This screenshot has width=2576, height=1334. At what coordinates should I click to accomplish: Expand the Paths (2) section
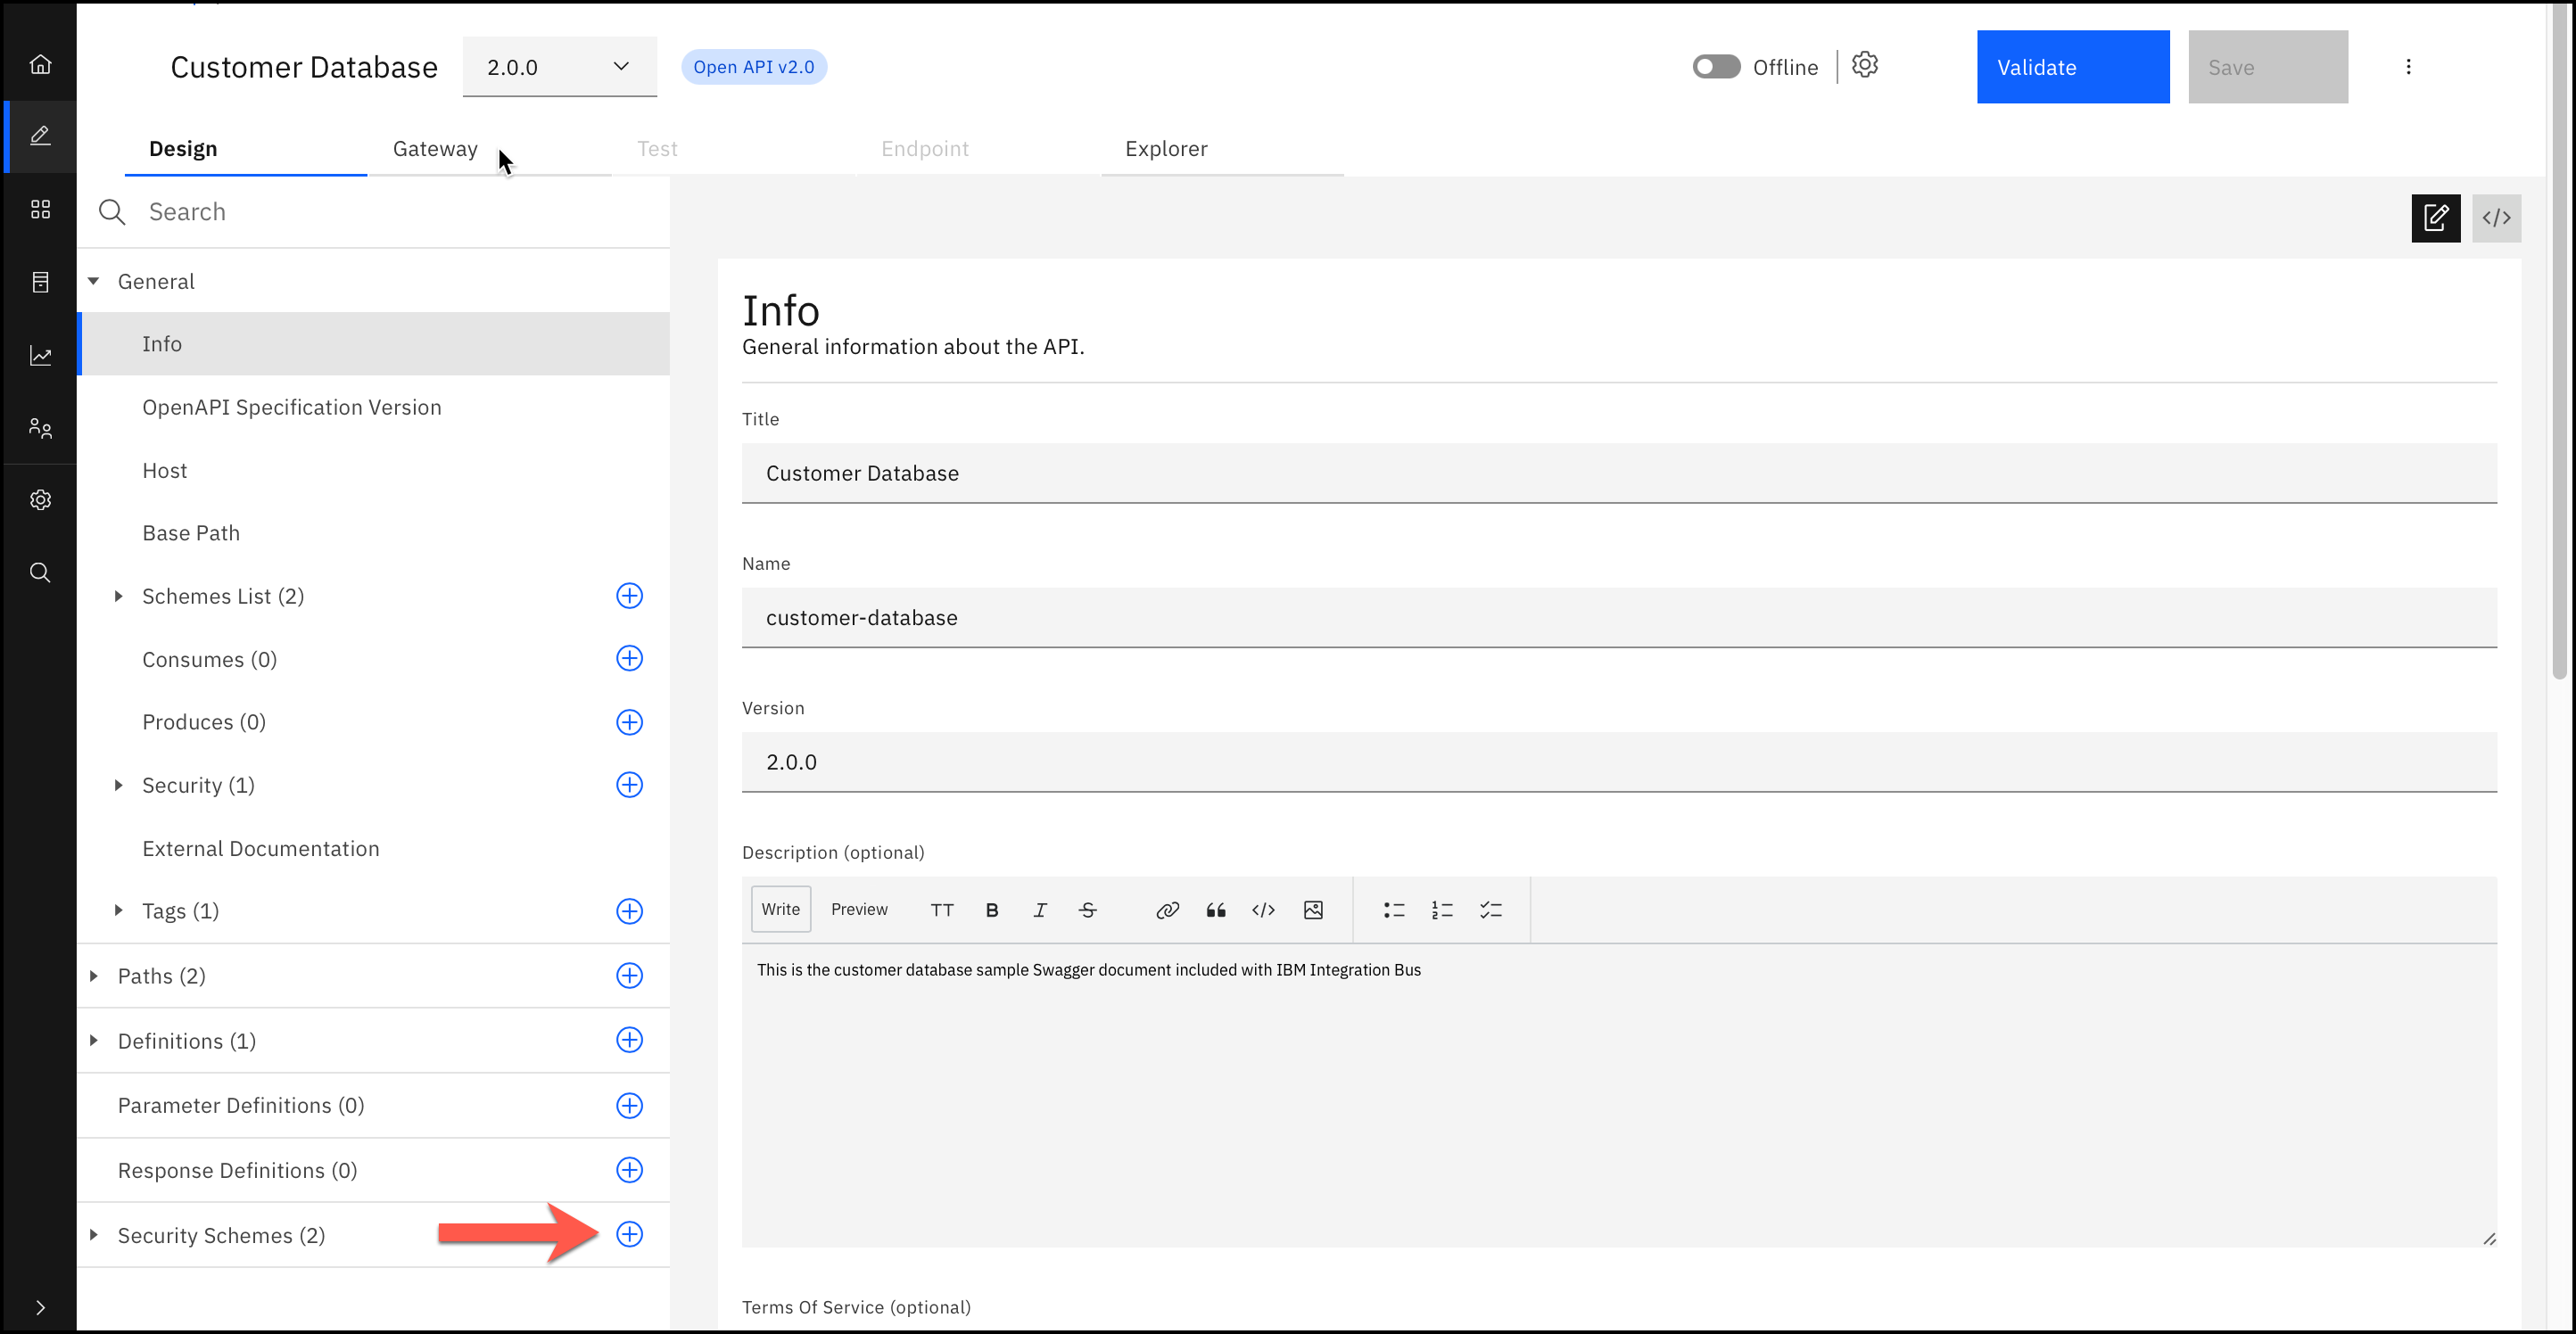pyautogui.click(x=94, y=976)
